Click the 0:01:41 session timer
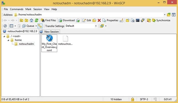Viewport: 178px width, 103px height. tap(168, 99)
